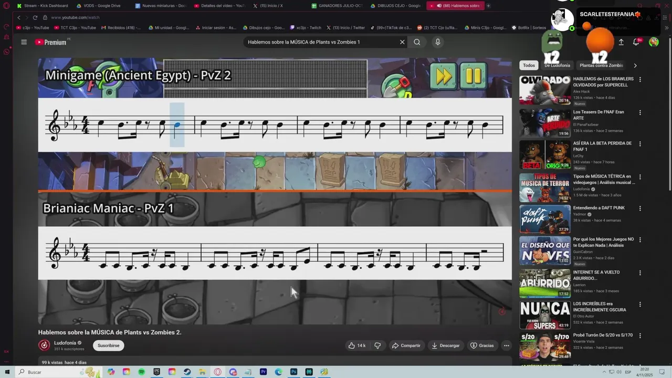This screenshot has width=672, height=378.
Task: Open the Opera menu logo
Action: [6, 6]
